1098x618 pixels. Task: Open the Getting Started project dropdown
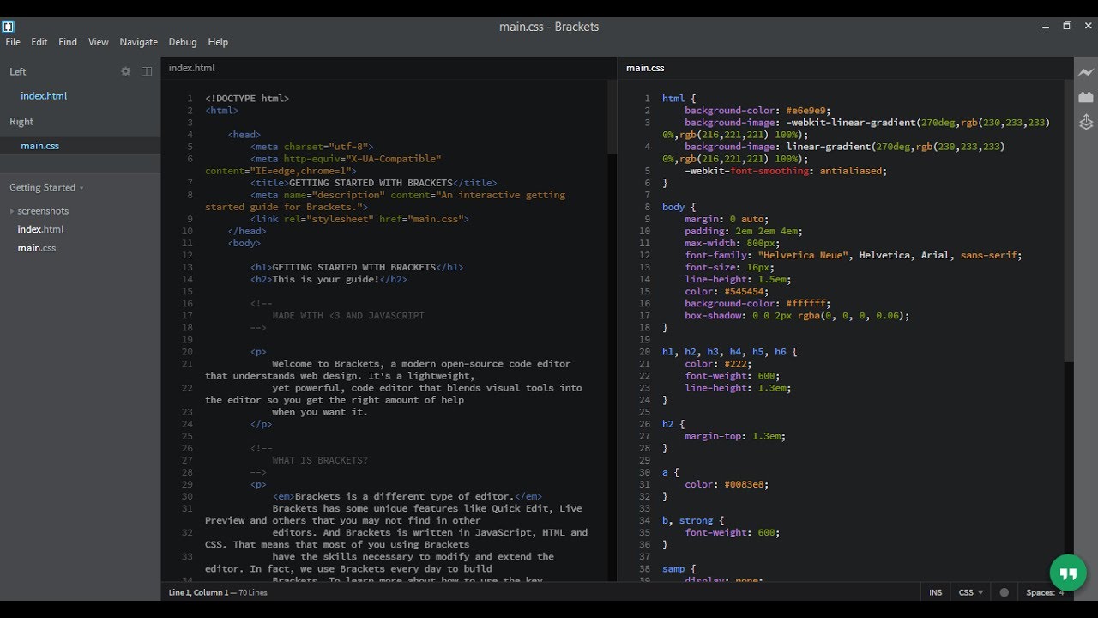click(x=47, y=187)
